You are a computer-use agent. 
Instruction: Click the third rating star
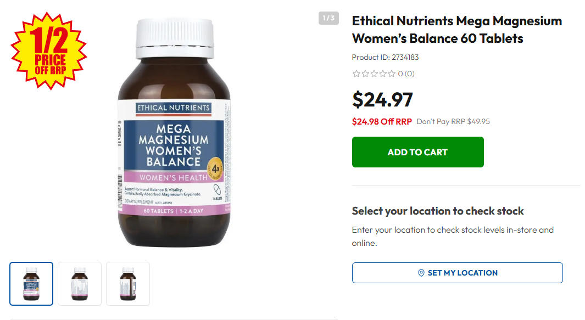pos(374,74)
